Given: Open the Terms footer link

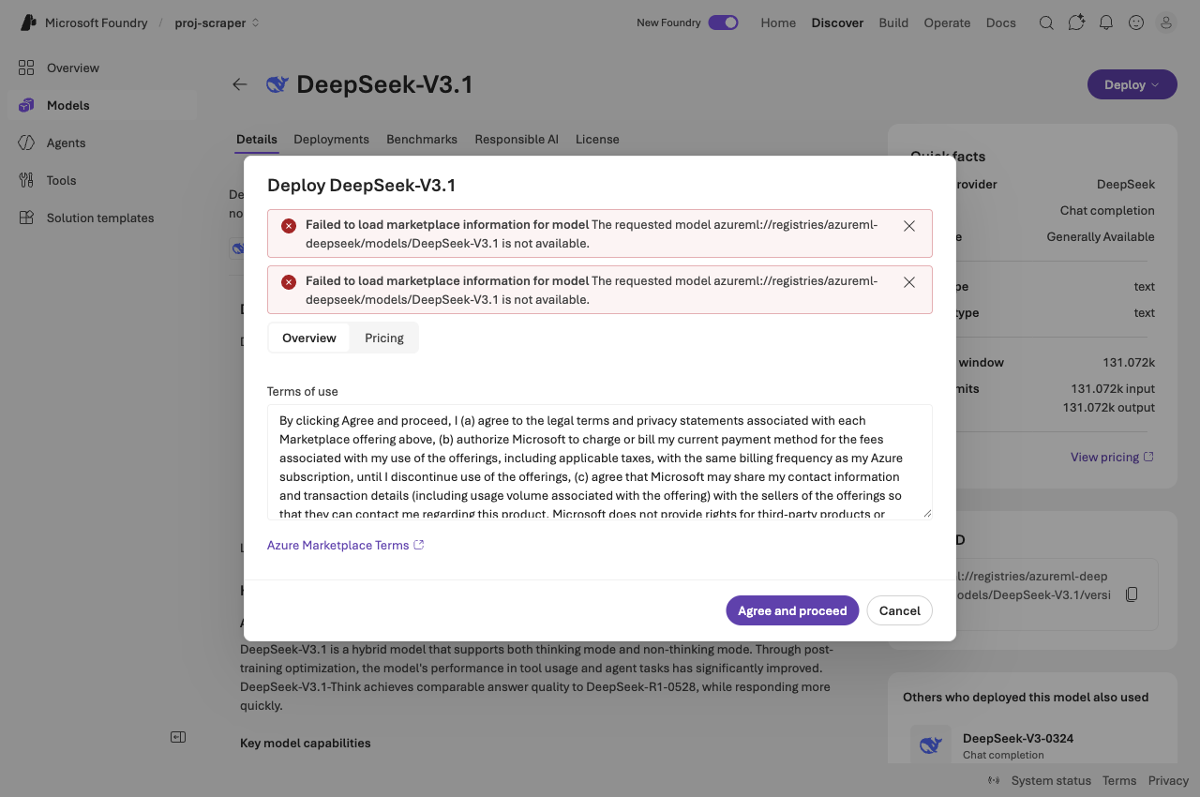Looking at the screenshot, I should click(1119, 781).
